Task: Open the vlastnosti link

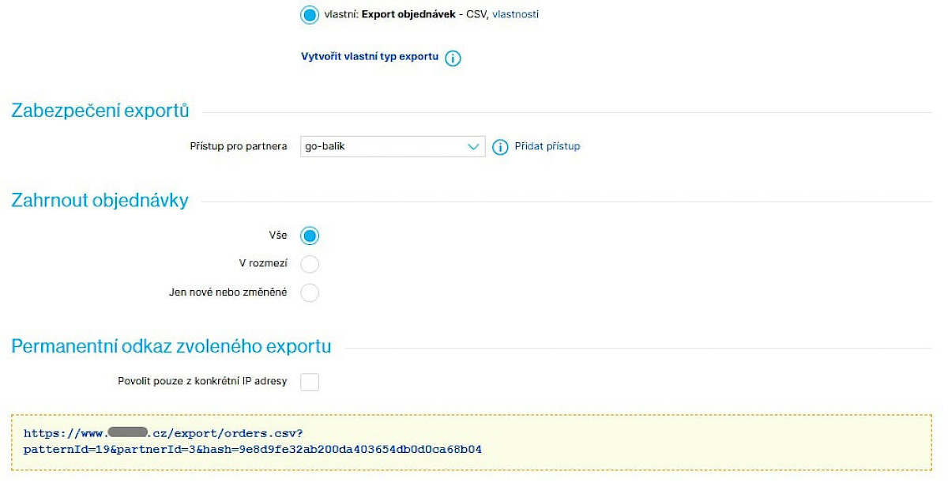Action: [x=515, y=14]
